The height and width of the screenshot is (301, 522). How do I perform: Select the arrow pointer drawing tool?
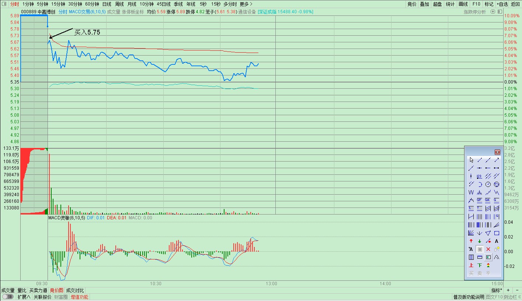[x=471, y=160]
